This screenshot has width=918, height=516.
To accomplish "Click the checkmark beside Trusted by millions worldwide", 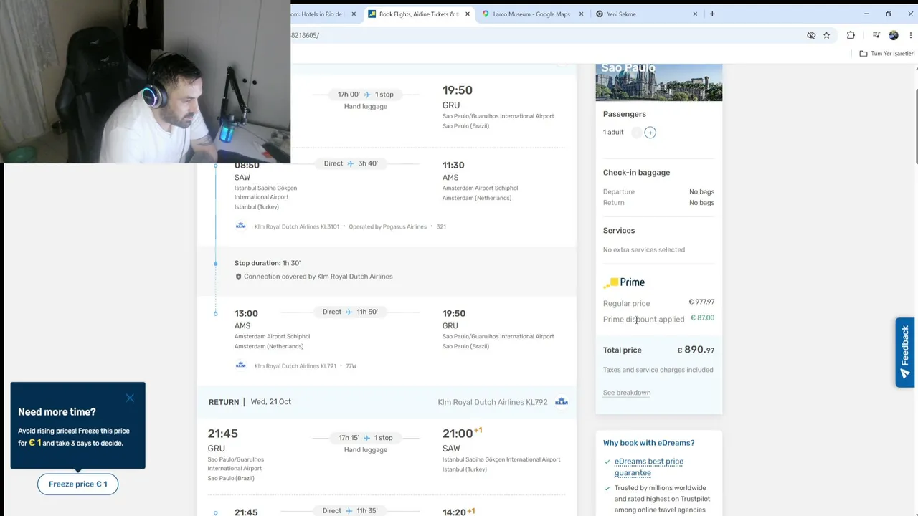I will (x=607, y=488).
